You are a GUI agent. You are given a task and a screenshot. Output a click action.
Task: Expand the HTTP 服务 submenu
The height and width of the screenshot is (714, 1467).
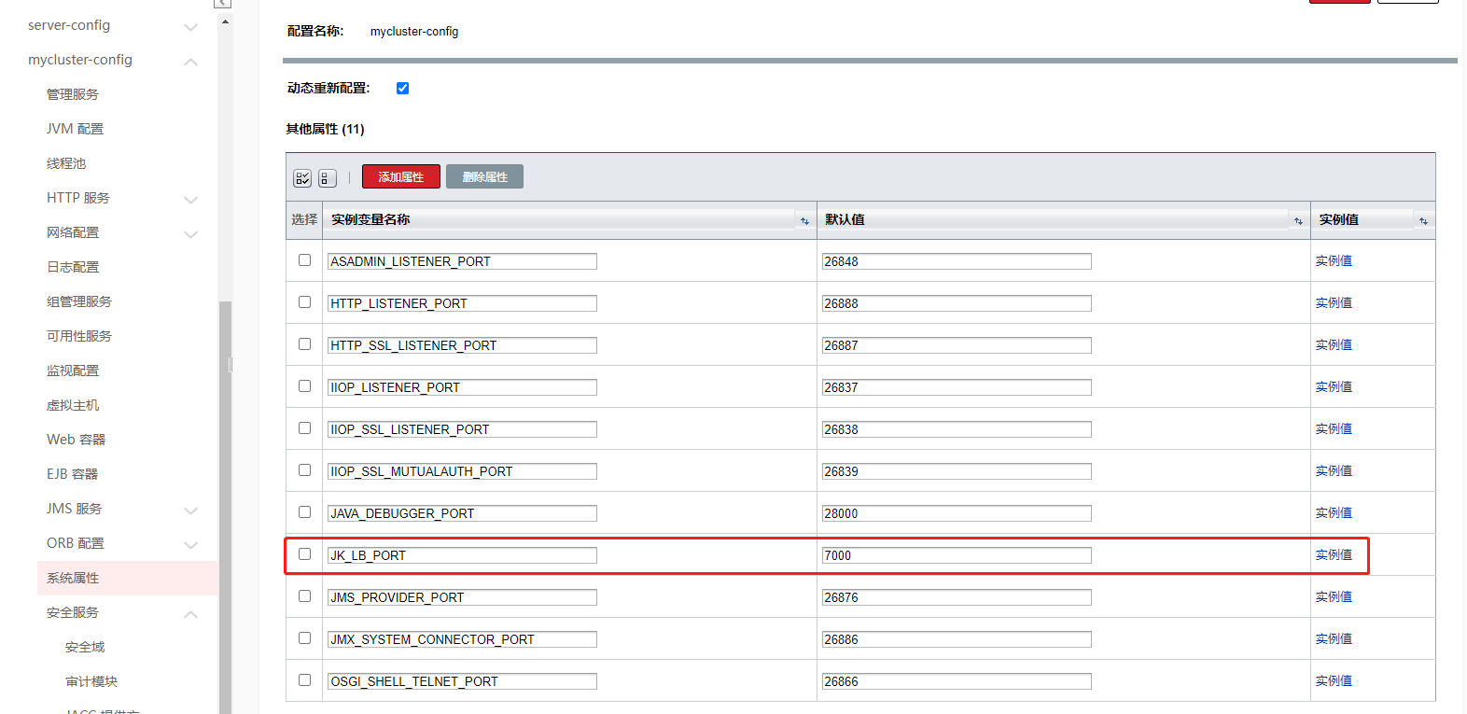point(190,200)
